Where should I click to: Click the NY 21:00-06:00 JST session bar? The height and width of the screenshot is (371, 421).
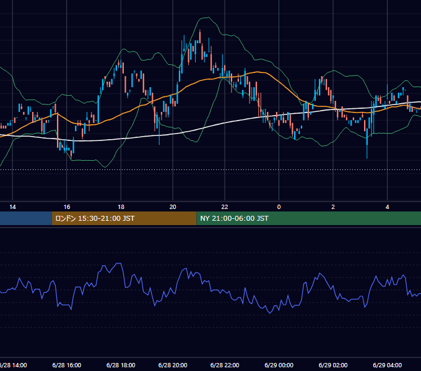point(309,218)
